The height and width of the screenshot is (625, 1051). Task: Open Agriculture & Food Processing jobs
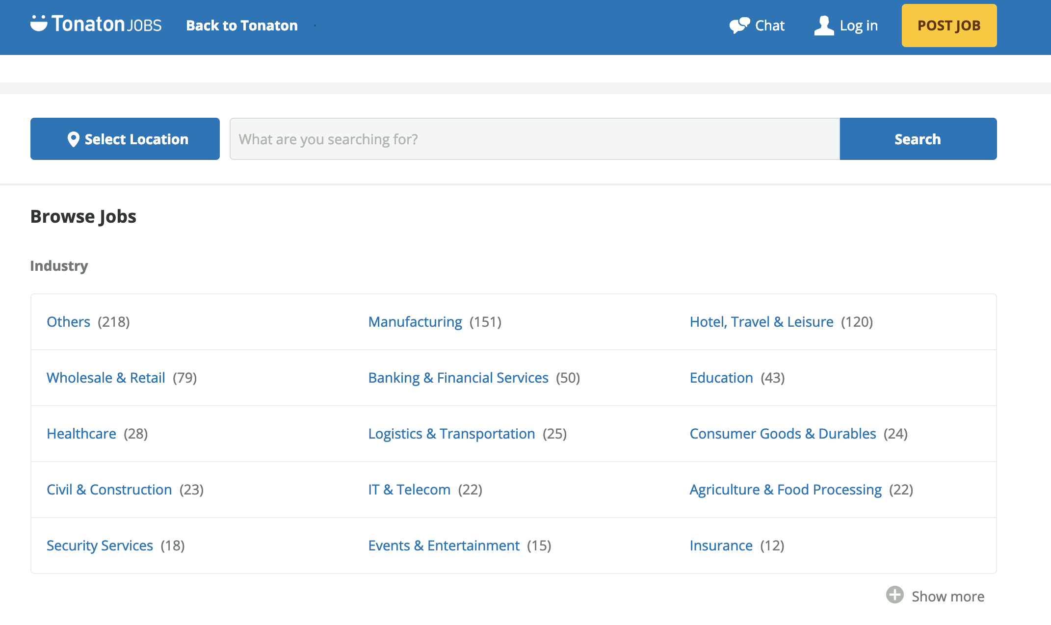click(x=786, y=490)
